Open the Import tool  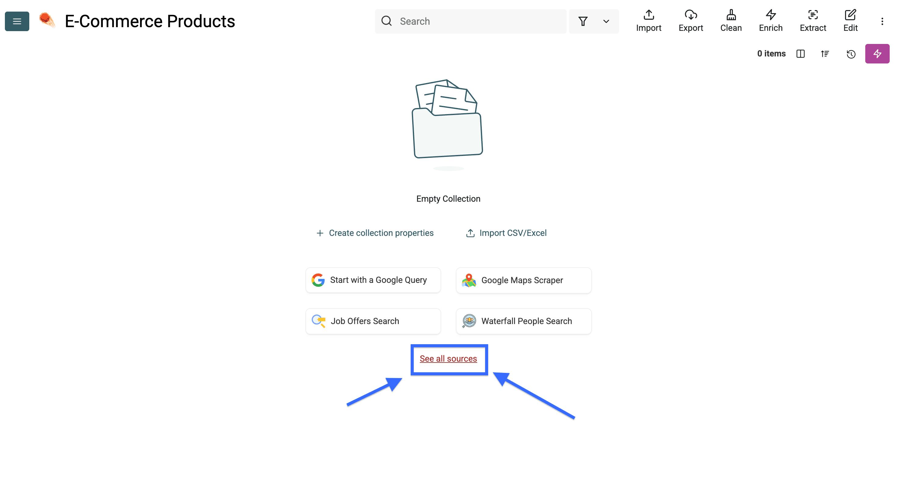648,21
